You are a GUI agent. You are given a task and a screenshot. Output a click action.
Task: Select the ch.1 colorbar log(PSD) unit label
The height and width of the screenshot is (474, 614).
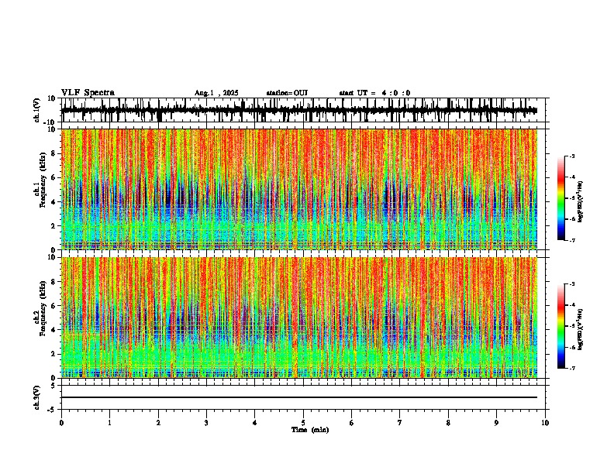pyautogui.click(x=581, y=202)
